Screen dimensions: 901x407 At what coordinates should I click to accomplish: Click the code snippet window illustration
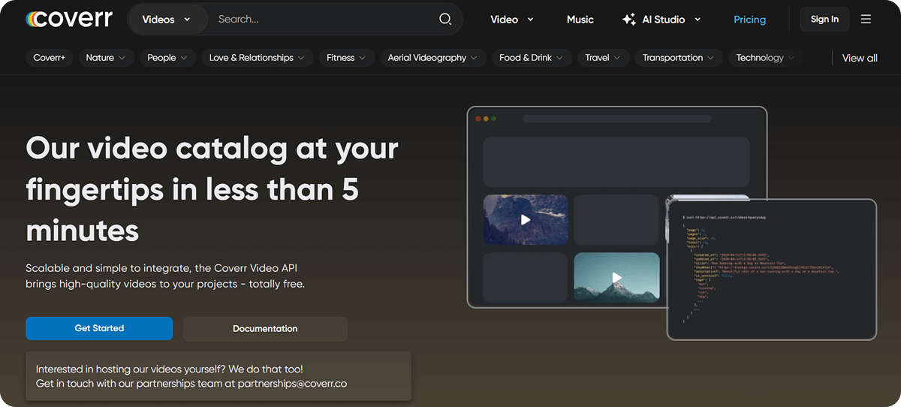pyautogui.click(x=772, y=269)
